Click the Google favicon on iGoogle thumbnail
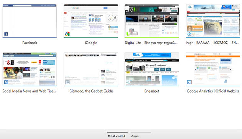The height and width of the screenshot is (139, 242). (67, 34)
